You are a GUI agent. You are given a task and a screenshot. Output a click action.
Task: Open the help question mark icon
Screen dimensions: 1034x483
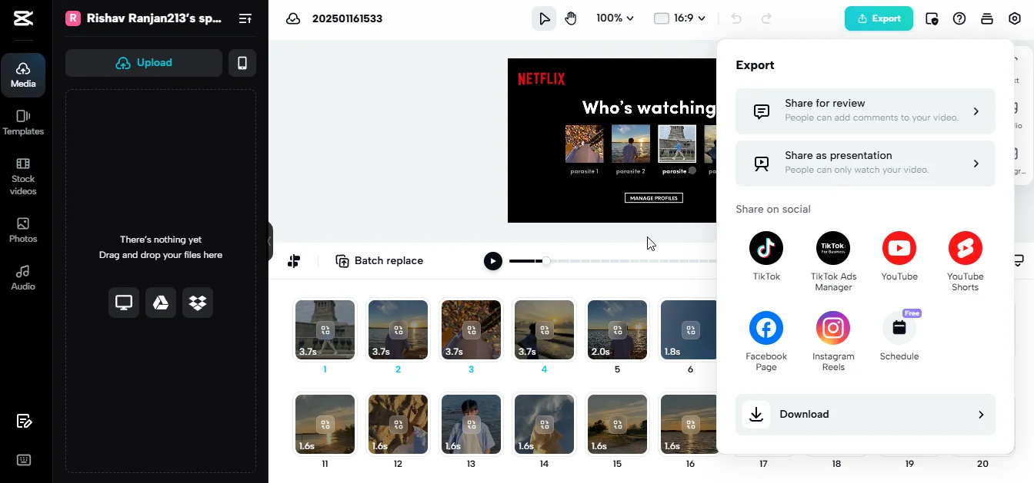pos(959,18)
